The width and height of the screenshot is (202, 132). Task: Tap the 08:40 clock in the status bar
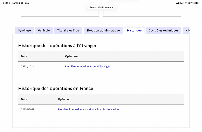click(x=7, y=3)
